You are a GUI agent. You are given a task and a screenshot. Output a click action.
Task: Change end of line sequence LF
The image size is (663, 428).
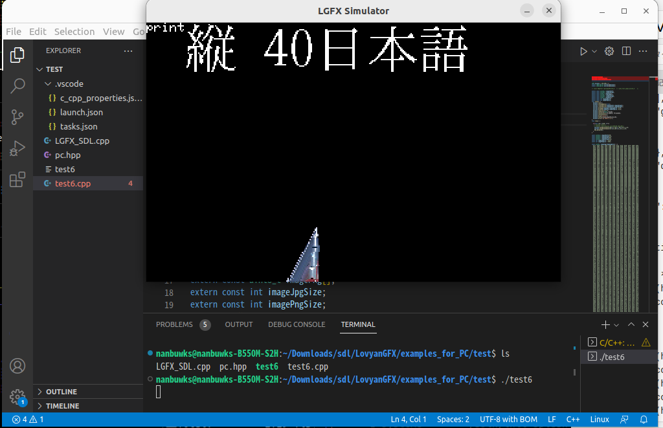coord(552,420)
